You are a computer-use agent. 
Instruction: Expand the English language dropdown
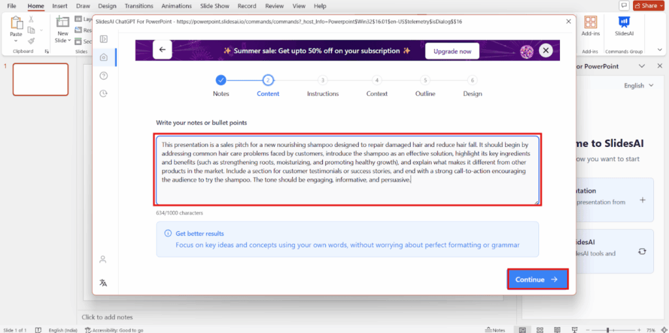click(634, 86)
